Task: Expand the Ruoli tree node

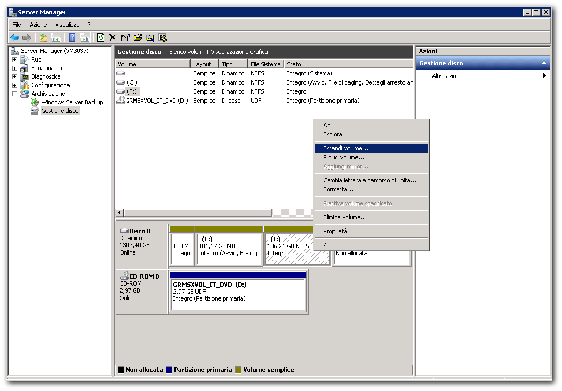Action: coord(14,59)
